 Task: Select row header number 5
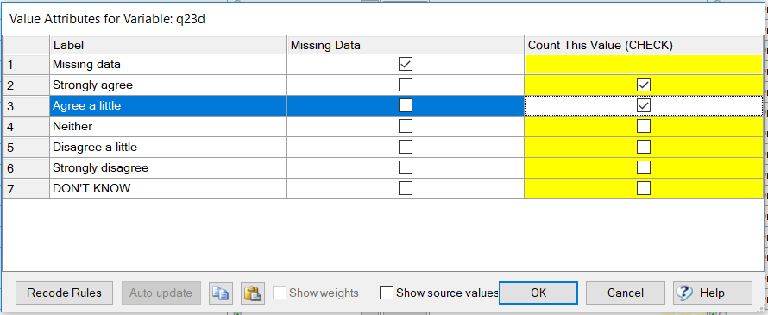pos(26,147)
